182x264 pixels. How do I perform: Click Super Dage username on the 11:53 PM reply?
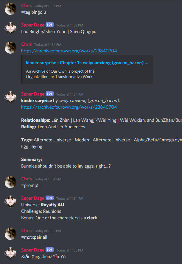33,25
